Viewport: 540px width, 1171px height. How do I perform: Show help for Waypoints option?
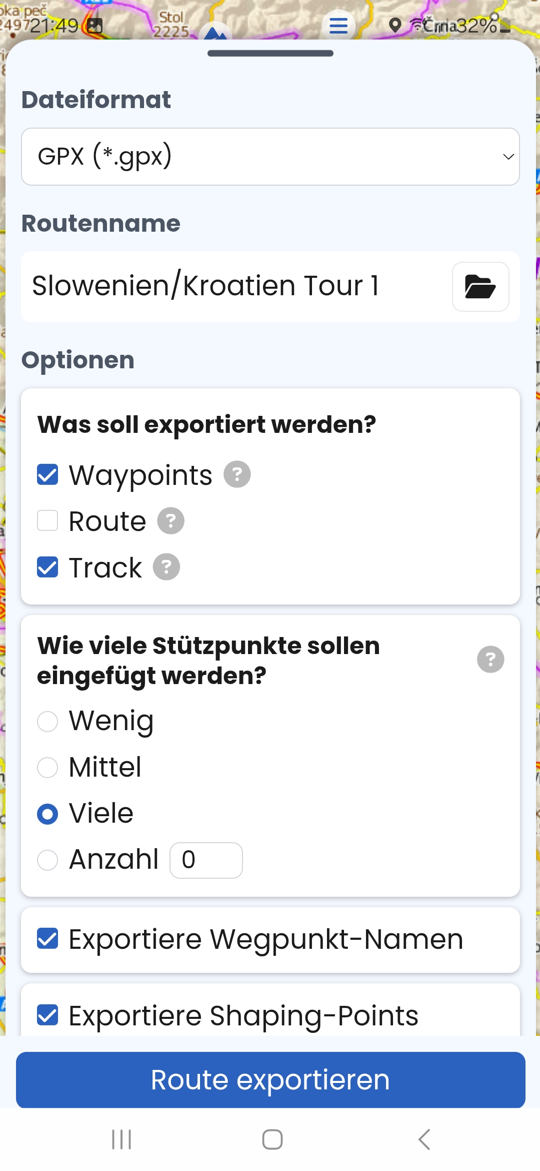pyautogui.click(x=237, y=474)
